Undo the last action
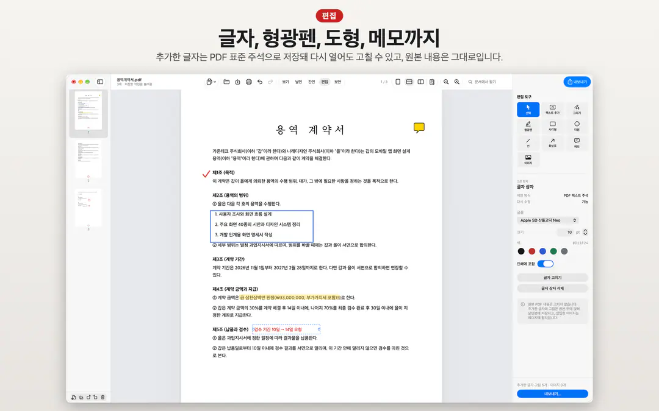Viewport: 659px width, 411px height. click(x=260, y=82)
